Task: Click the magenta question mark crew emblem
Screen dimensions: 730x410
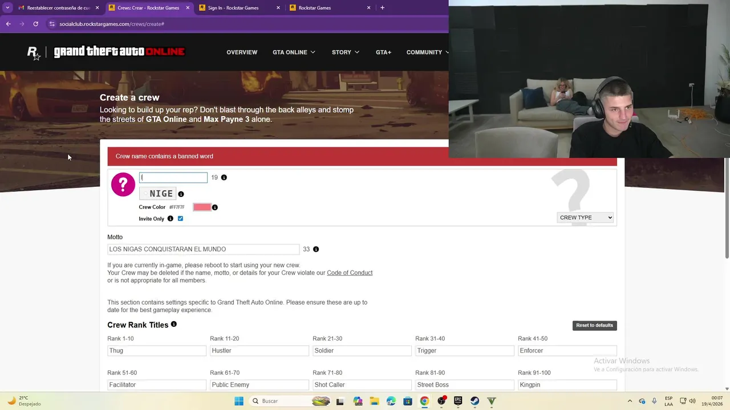Action: pos(123,184)
